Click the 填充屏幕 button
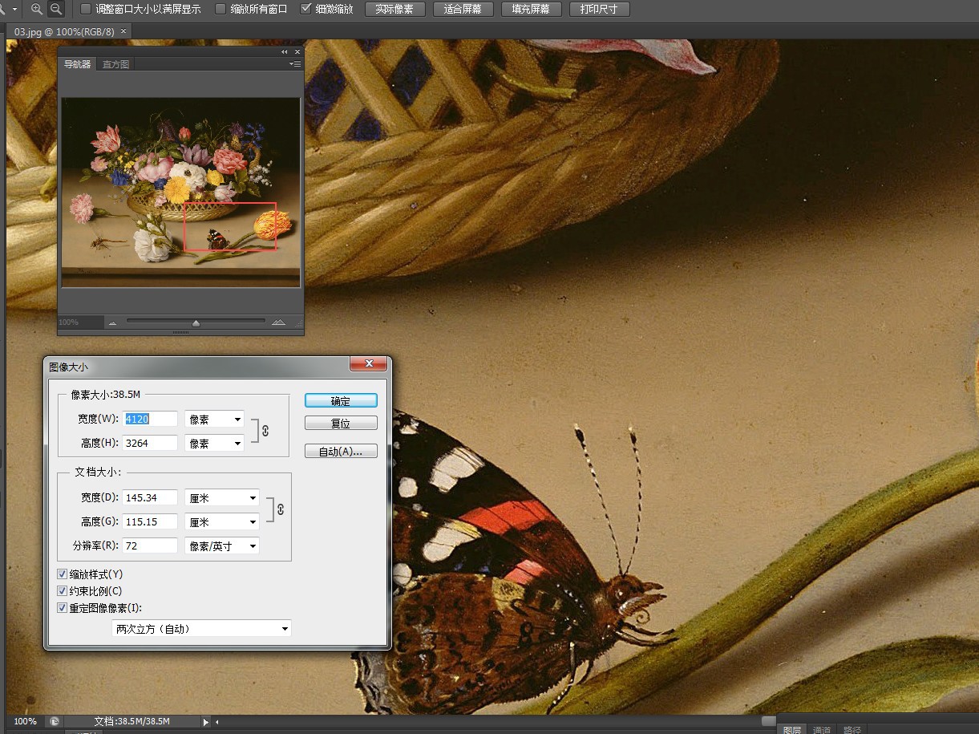979x734 pixels. pos(531,9)
